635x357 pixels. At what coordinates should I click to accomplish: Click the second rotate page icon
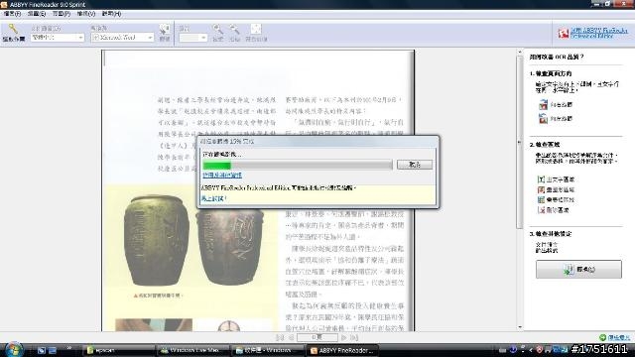[543, 119]
